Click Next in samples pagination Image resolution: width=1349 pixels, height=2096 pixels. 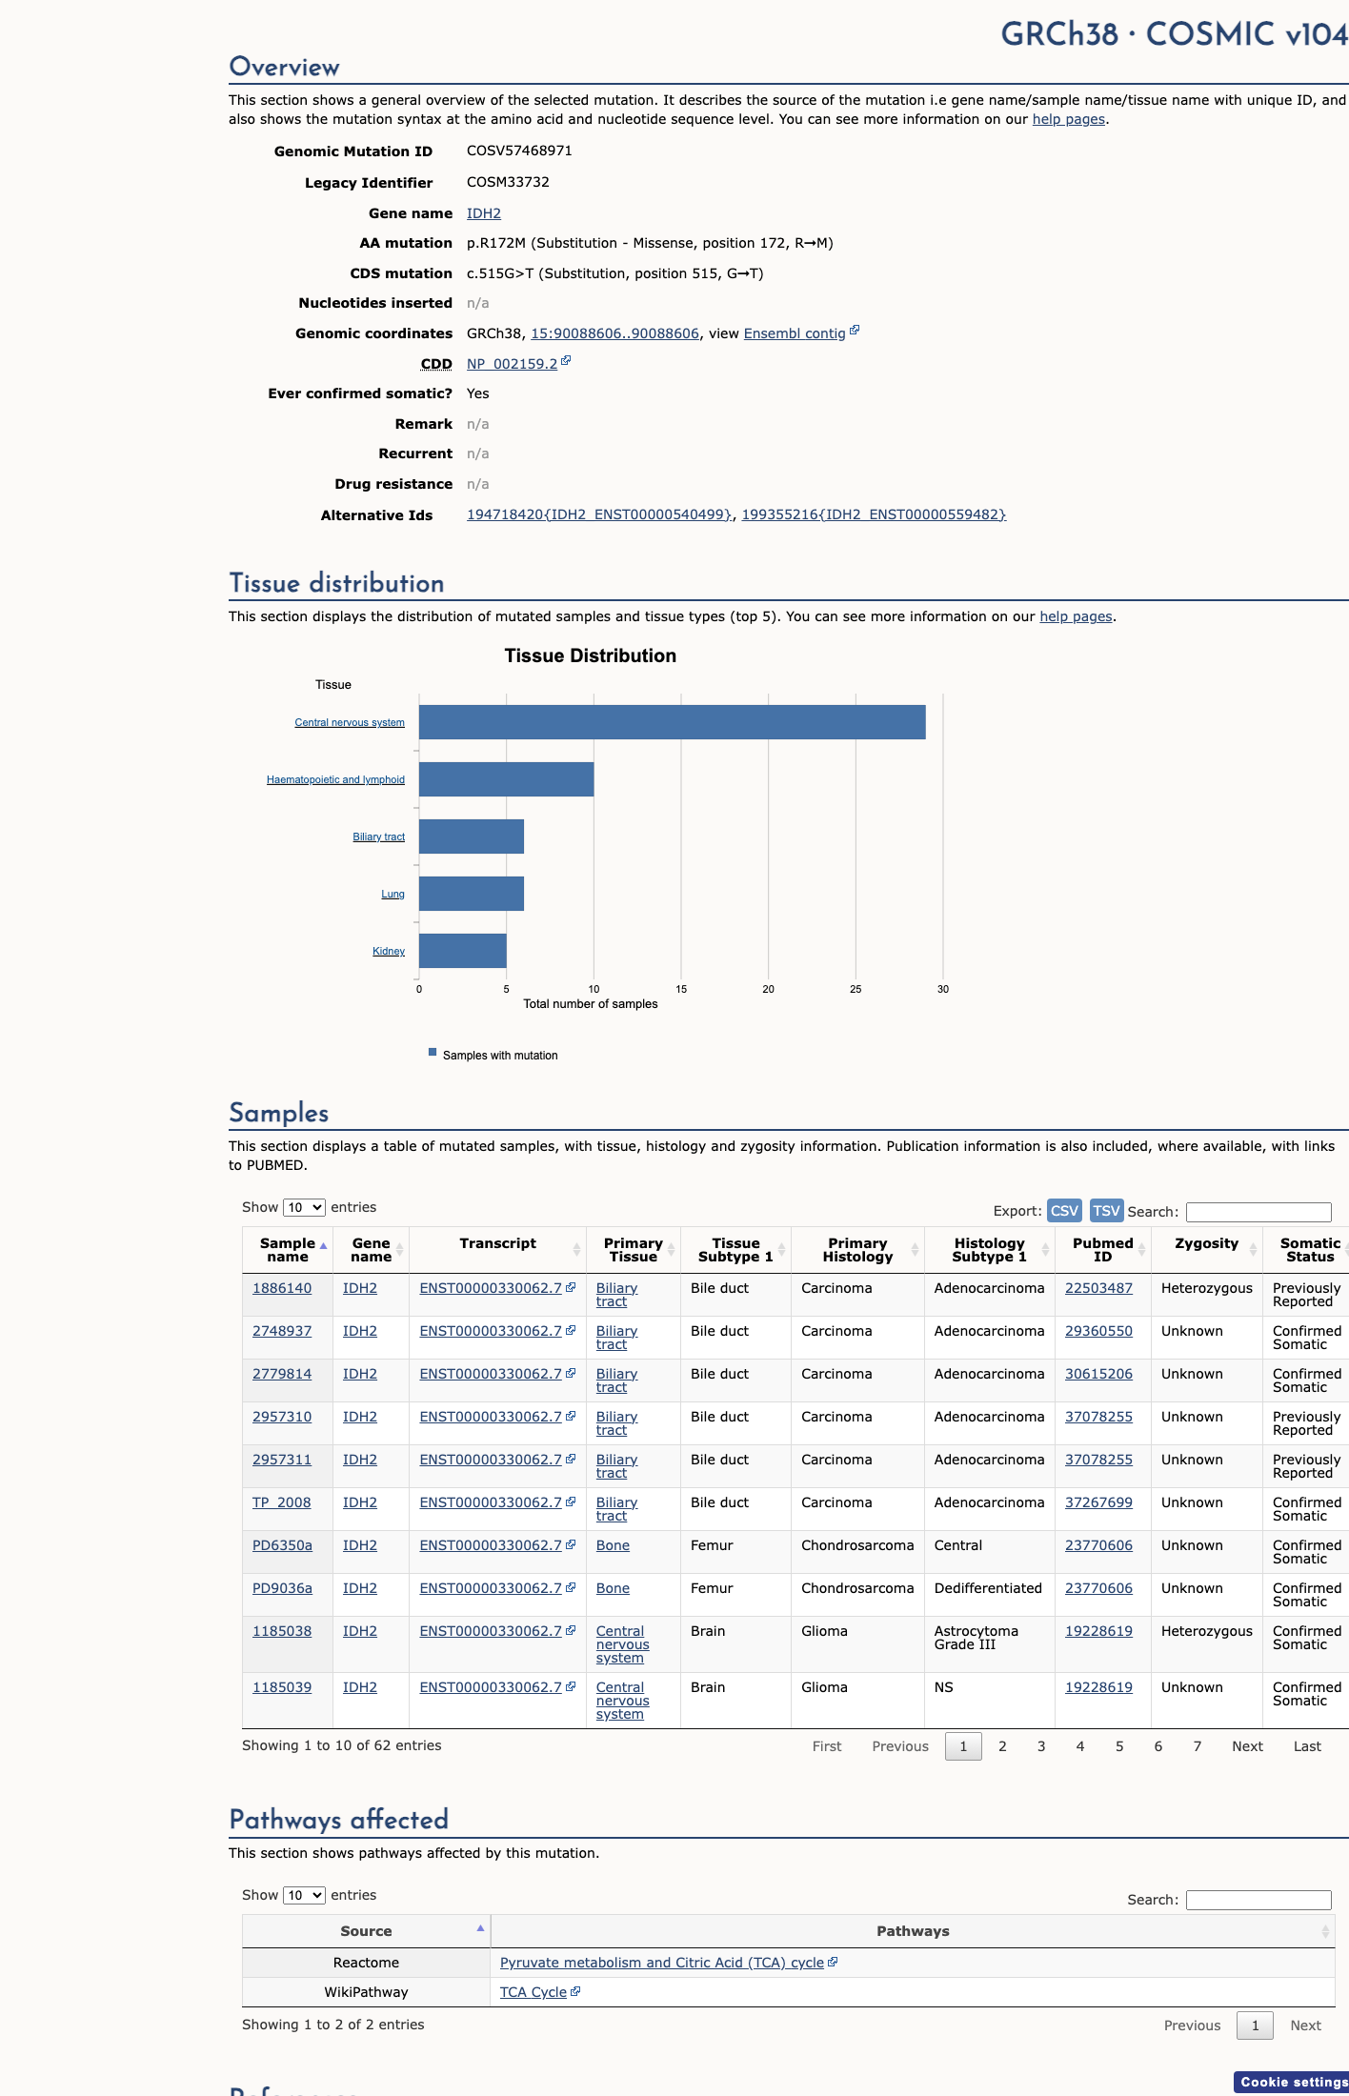tap(1247, 1746)
